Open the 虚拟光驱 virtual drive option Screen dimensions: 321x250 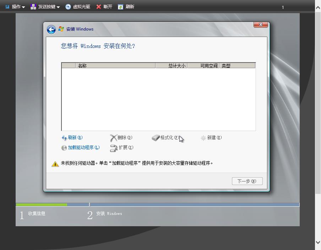(78, 7)
